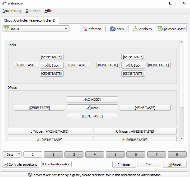Select the XInput Controller tab
Viewport: 190px width, 177px height.
point(30,20)
